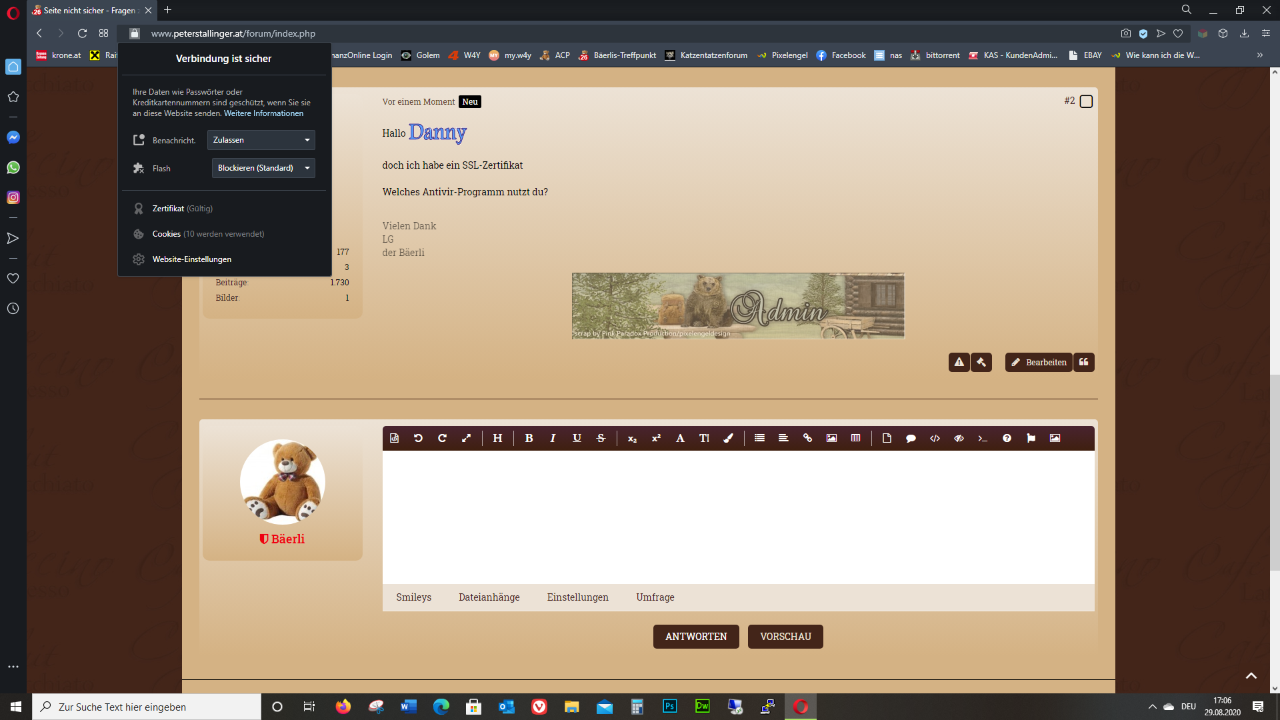Toggle fullscreen editor mode

pos(466,438)
